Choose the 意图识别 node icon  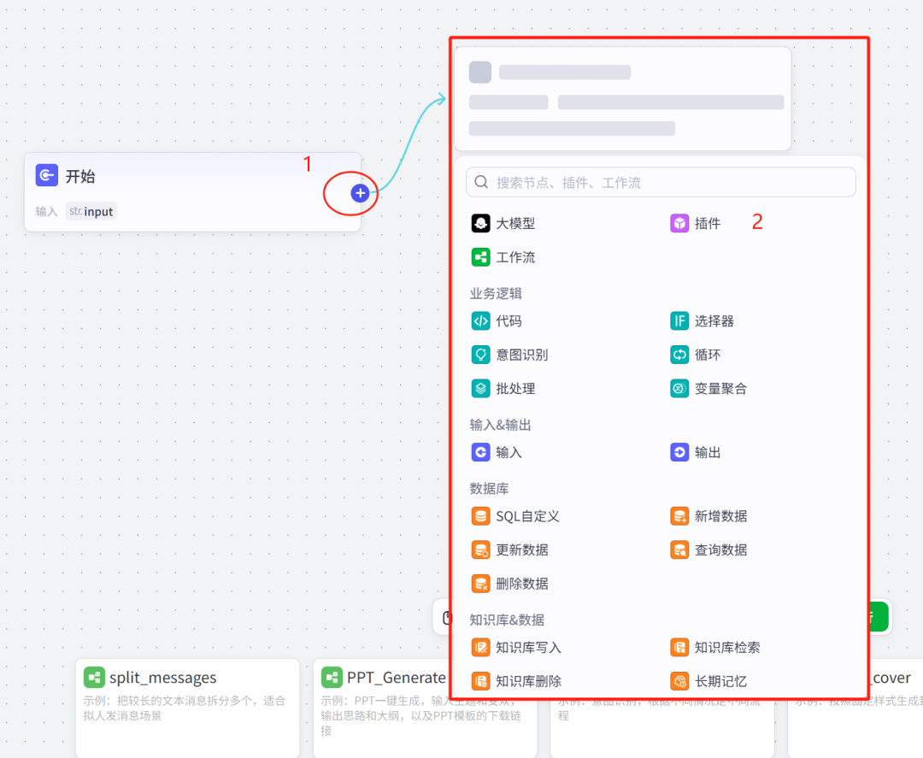[x=481, y=355]
